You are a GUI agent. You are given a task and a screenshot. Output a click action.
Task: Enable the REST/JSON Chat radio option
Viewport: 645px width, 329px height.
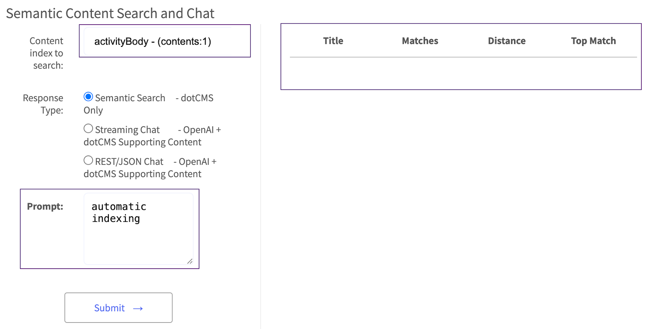(x=88, y=161)
